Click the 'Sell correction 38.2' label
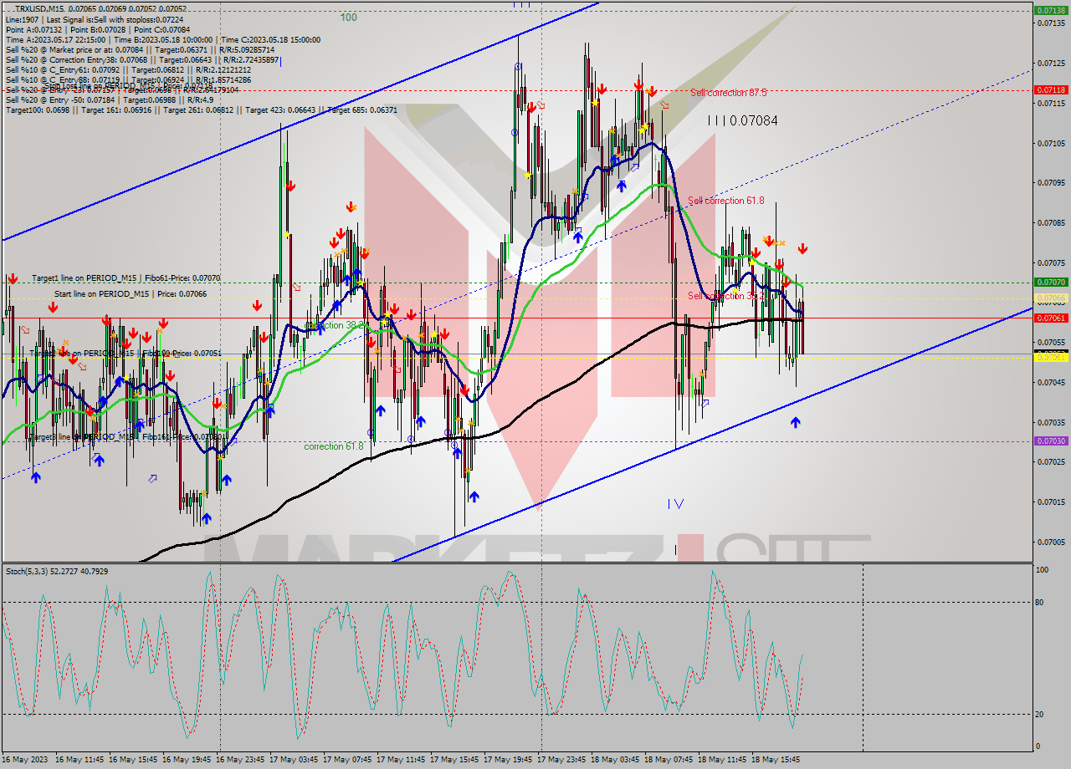1071x769 pixels. pos(726,296)
